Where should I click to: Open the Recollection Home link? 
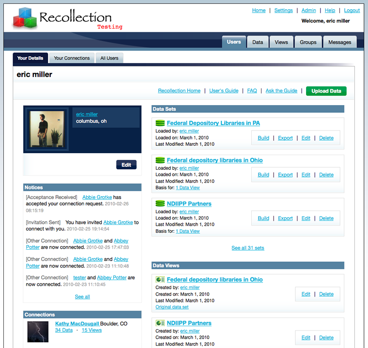tap(179, 91)
